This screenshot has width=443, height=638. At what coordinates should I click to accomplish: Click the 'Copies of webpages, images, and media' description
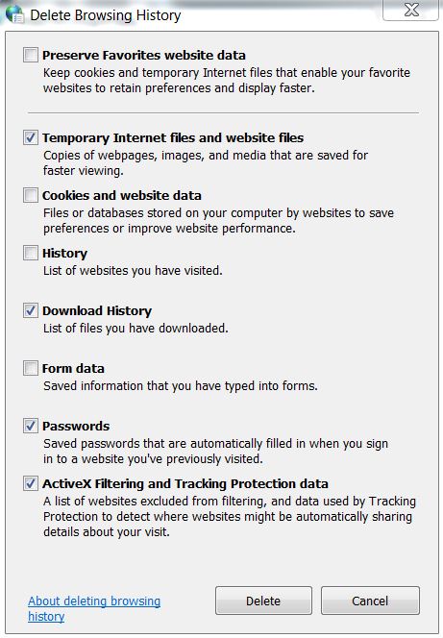206,162
